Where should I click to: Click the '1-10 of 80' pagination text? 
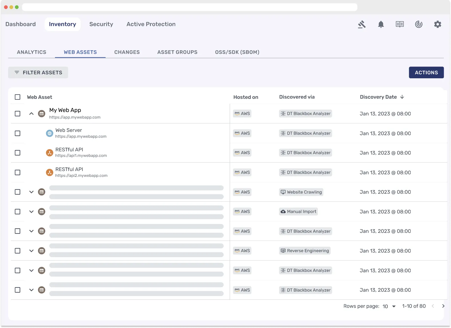click(x=414, y=306)
